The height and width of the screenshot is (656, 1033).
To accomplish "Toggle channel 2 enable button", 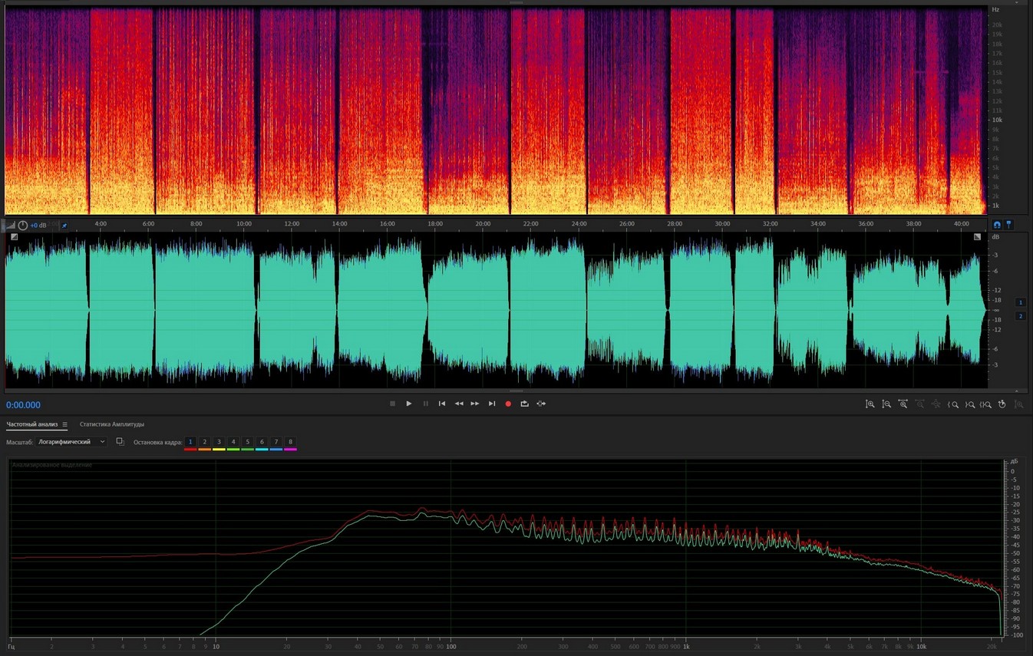I will (1020, 316).
